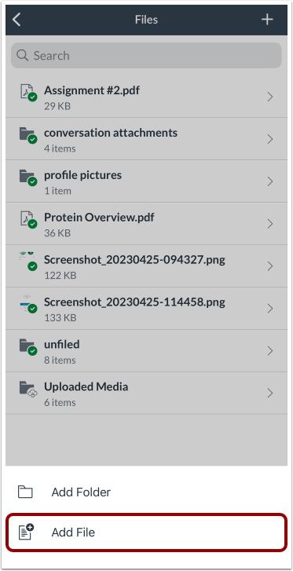Image resolution: width=293 pixels, height=571 pixels.
Task: Select the Assignment #2.pdf file name
Action: [x=92, y=90]
